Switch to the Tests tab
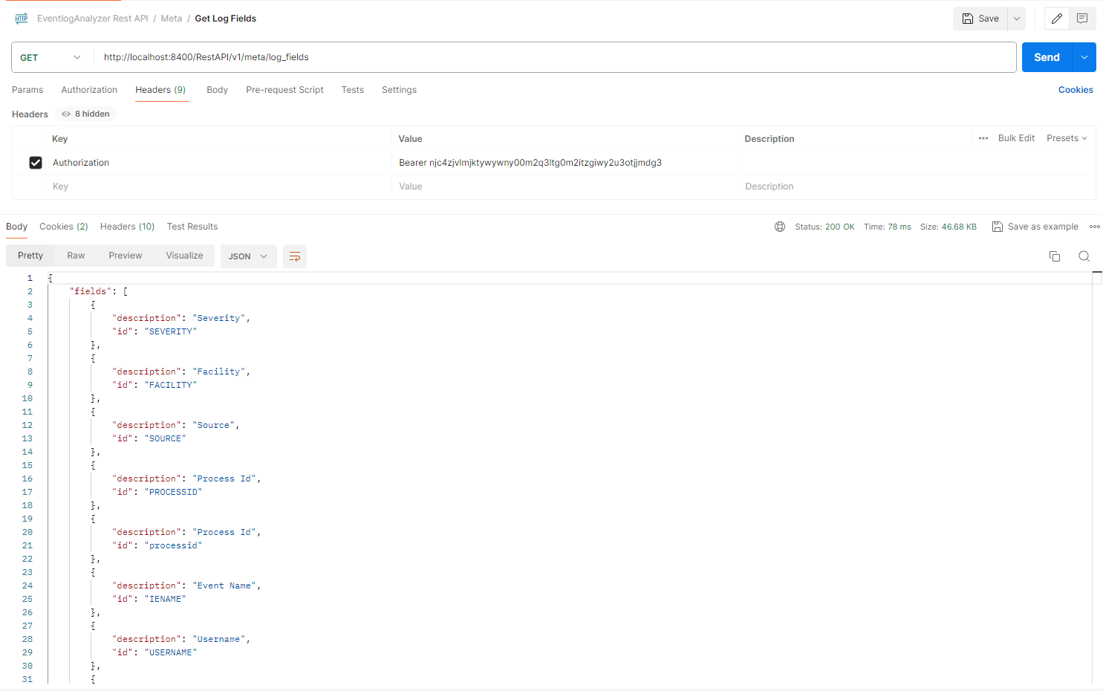 (352, 89)
